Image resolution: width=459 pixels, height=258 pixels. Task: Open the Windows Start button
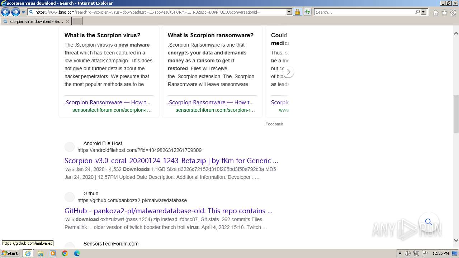click(x=10, y=253)
